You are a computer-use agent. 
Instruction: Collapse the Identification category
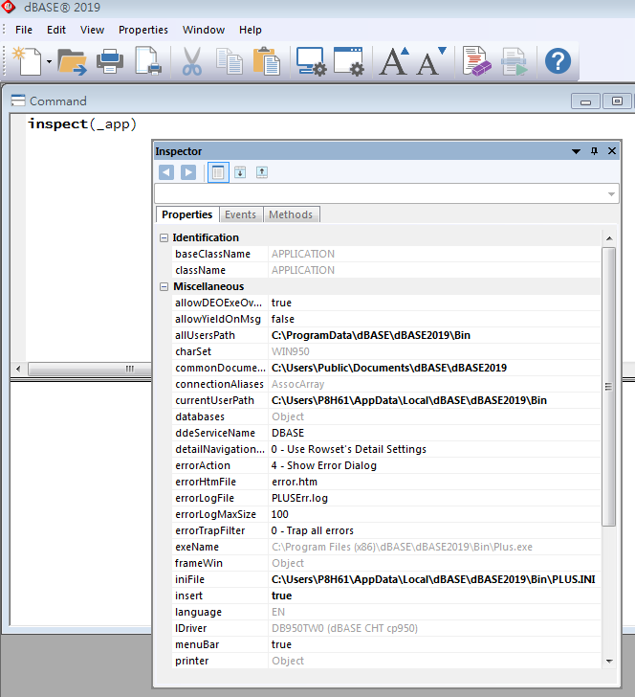point(164,237)
